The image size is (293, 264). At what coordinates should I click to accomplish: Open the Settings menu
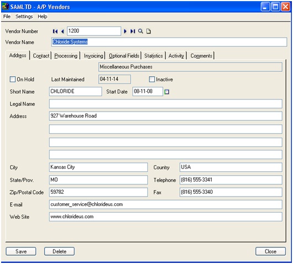tap(24, 17)
